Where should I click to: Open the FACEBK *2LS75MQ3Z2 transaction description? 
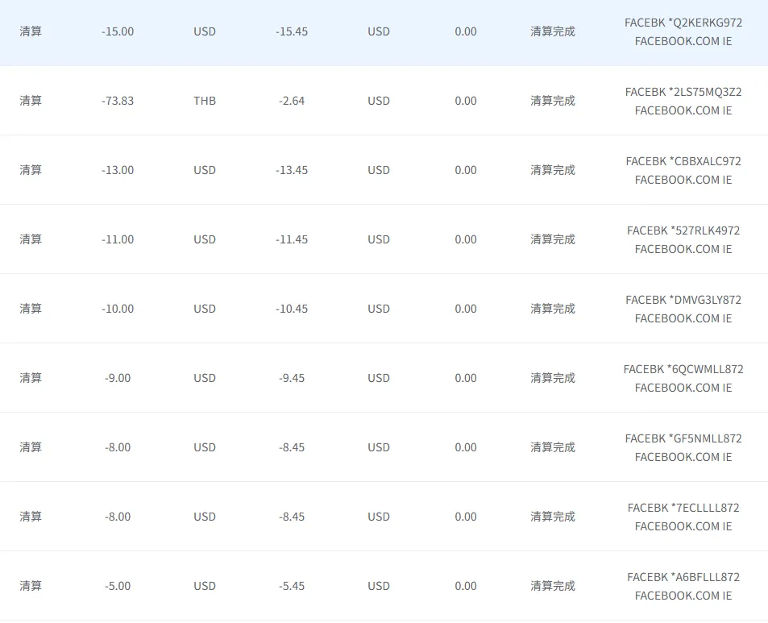[x=683, y=92]
